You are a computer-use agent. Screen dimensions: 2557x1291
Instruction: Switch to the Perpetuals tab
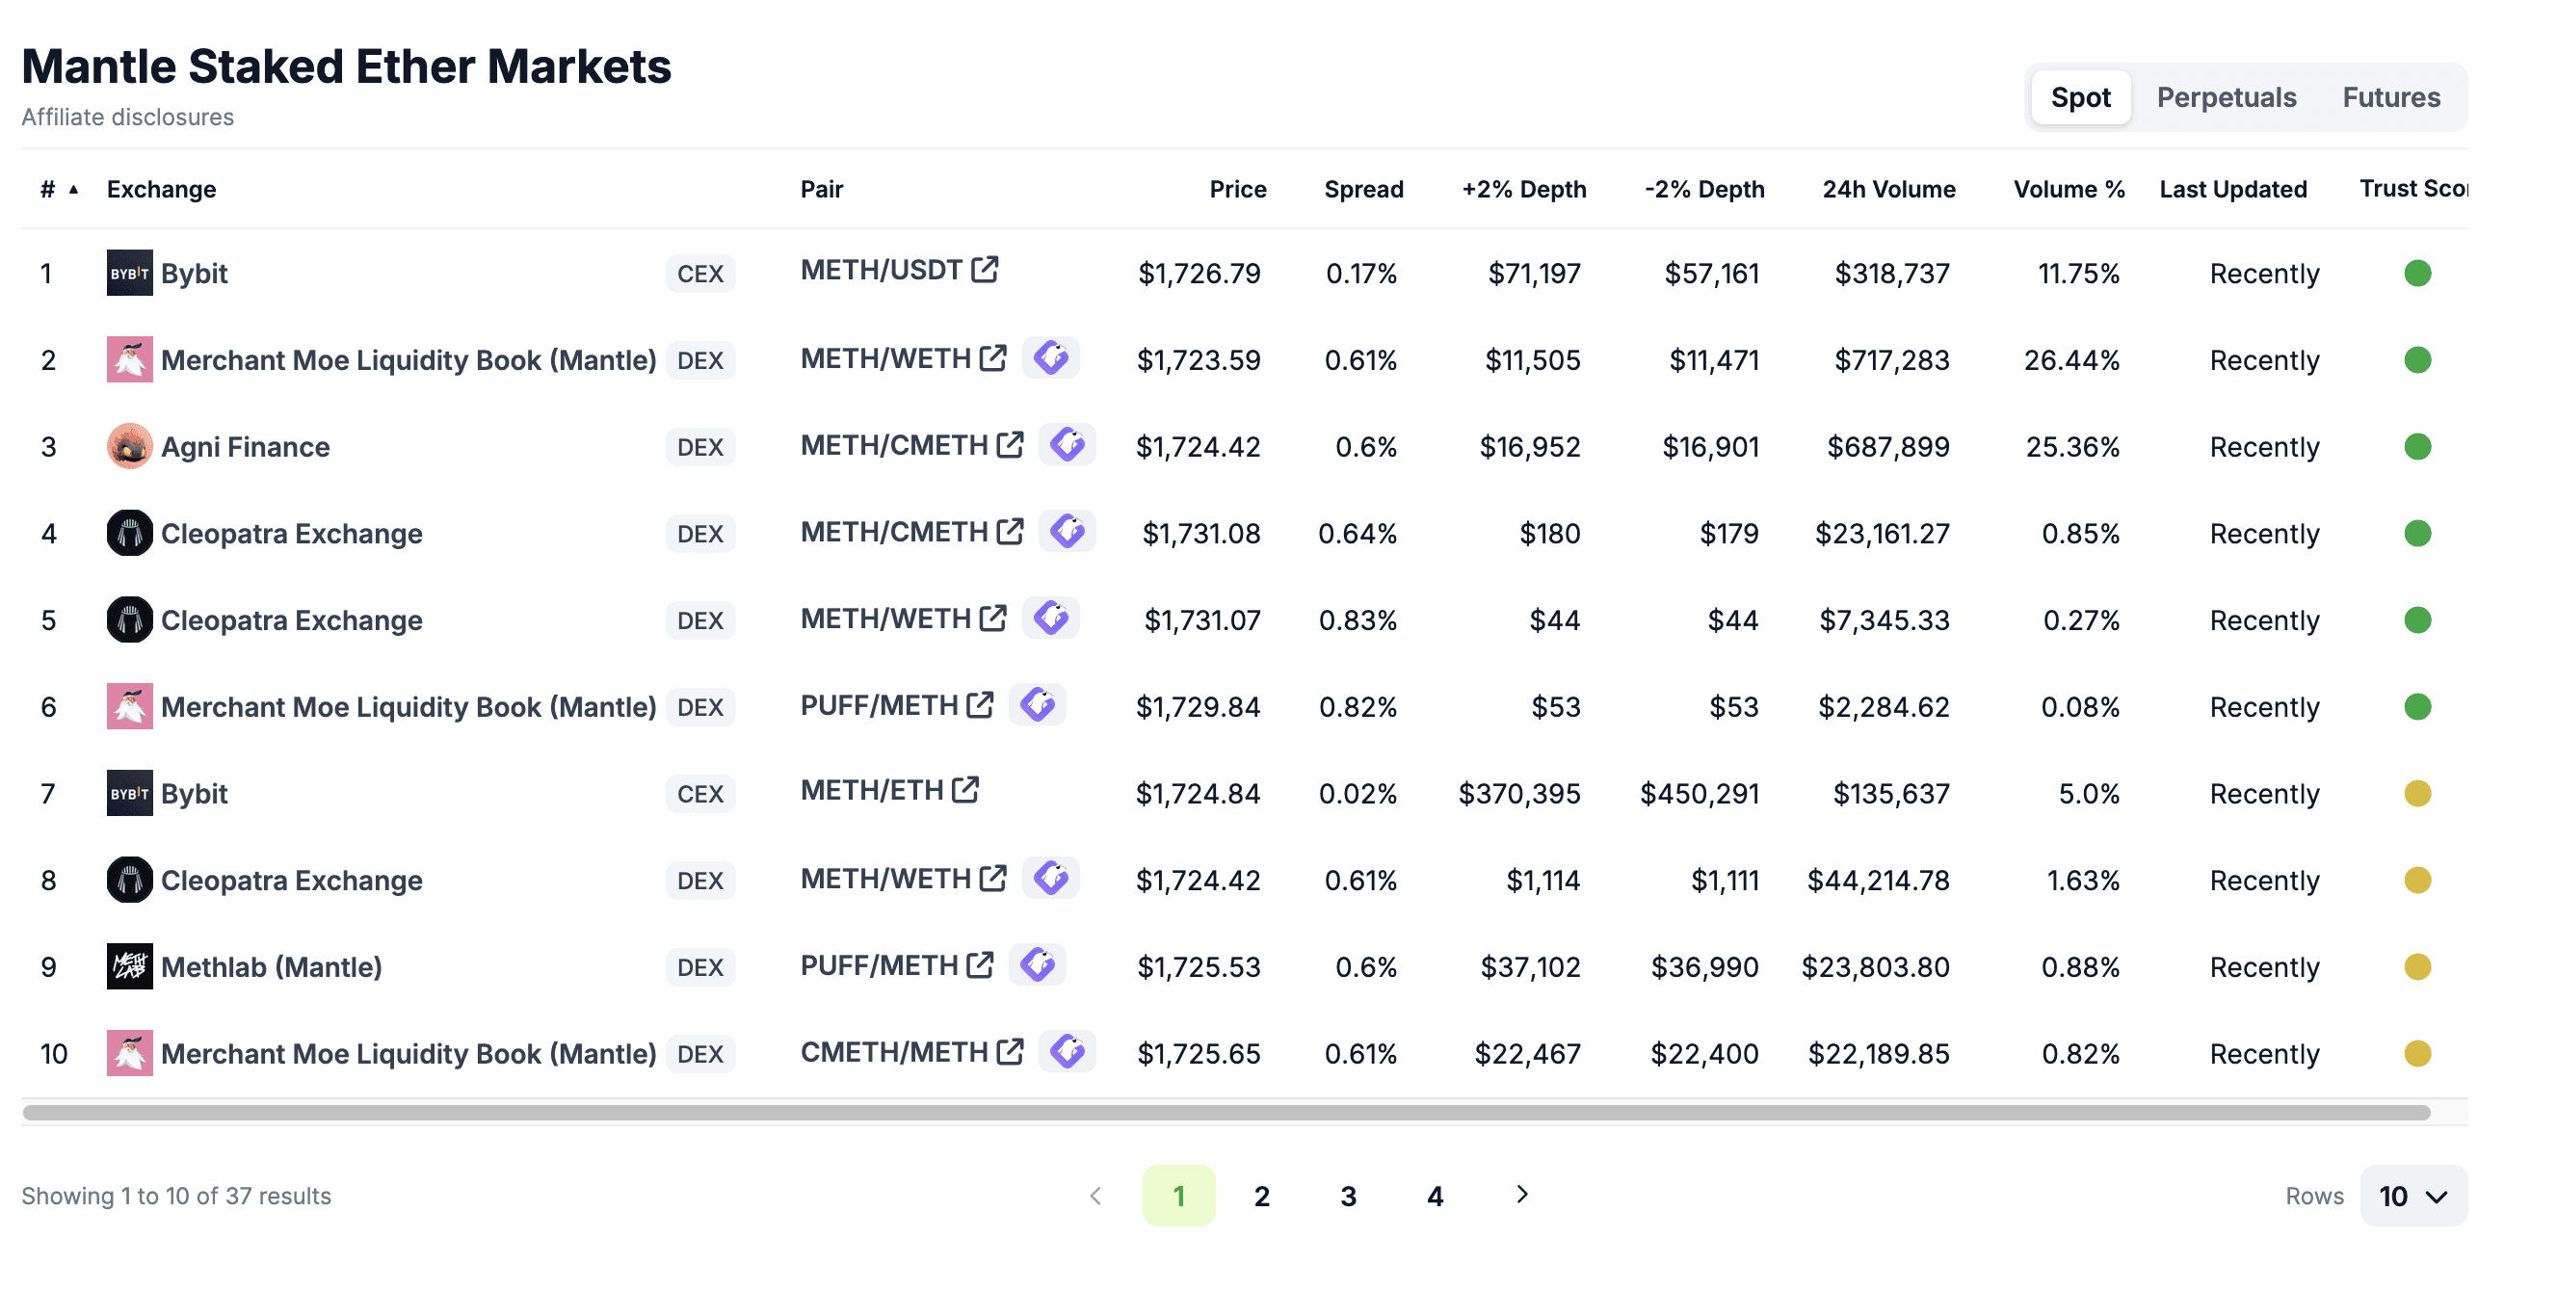click(2226, 97)
